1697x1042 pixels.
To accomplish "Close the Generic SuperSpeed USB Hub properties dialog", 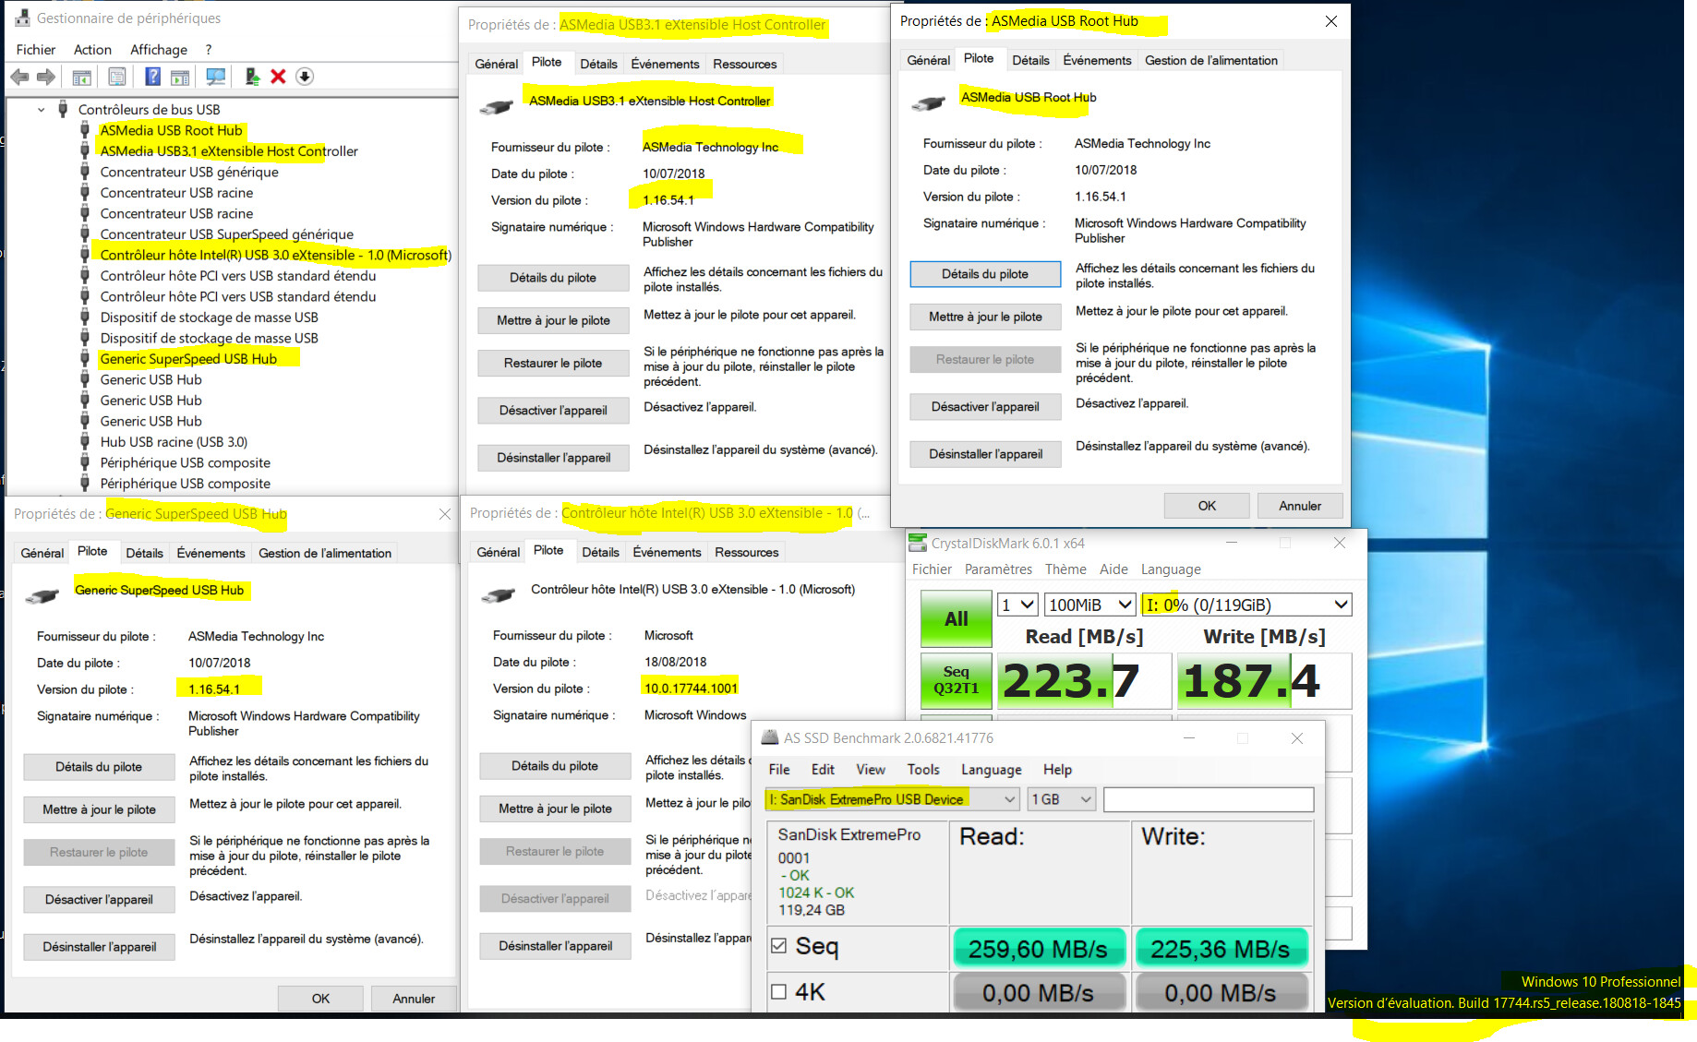I will pos(445,514).
